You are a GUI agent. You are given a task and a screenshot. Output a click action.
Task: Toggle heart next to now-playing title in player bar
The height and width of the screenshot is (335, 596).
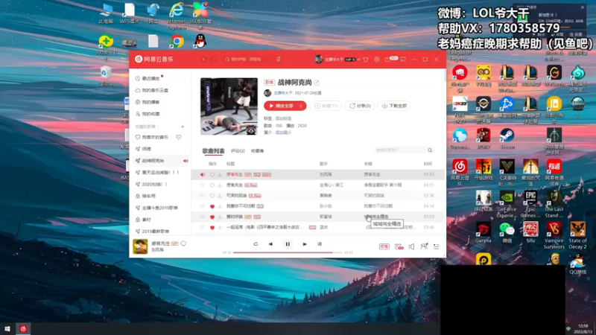click(x=183, y=243)
